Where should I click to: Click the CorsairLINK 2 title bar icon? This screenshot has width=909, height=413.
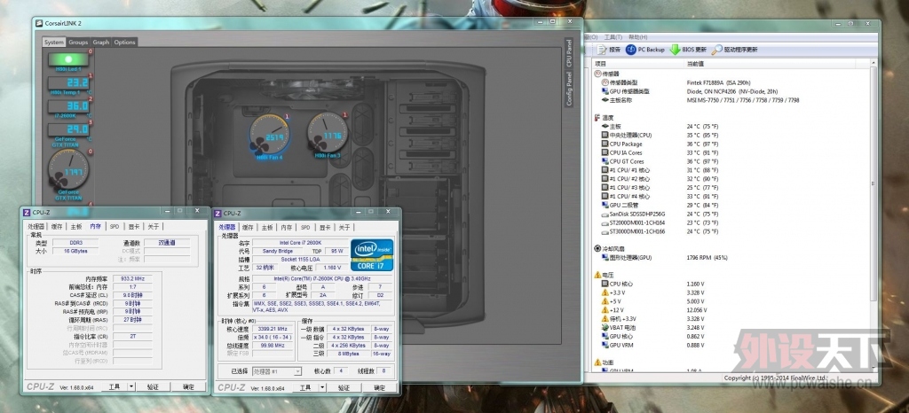39,24
